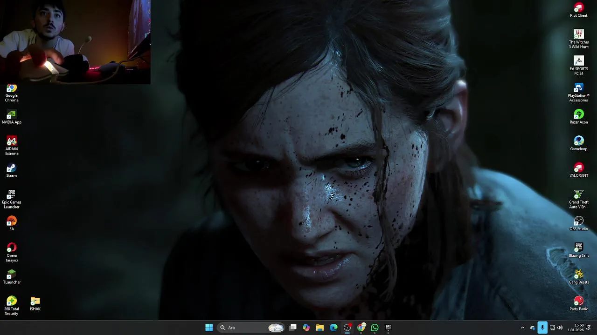Select the VALORANT desktop shortcut
The height and width of the screenshot is (335, 597).
pyautogui.click(x=579, y=171)
